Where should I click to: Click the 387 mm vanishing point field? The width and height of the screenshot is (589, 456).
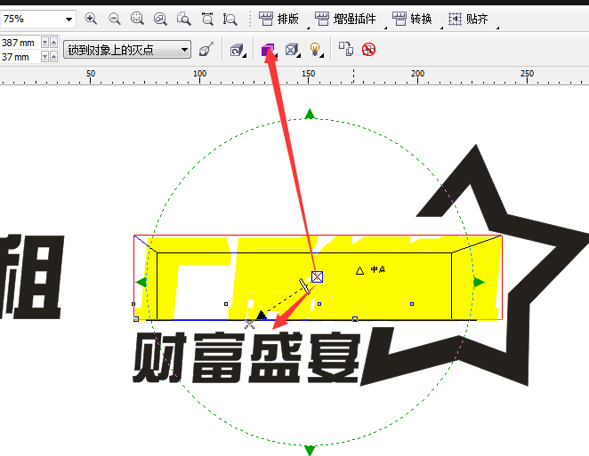click(20, 43)
